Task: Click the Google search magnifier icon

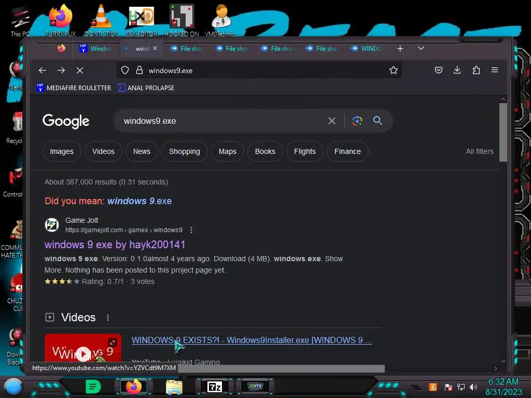Action: point(378,120)
